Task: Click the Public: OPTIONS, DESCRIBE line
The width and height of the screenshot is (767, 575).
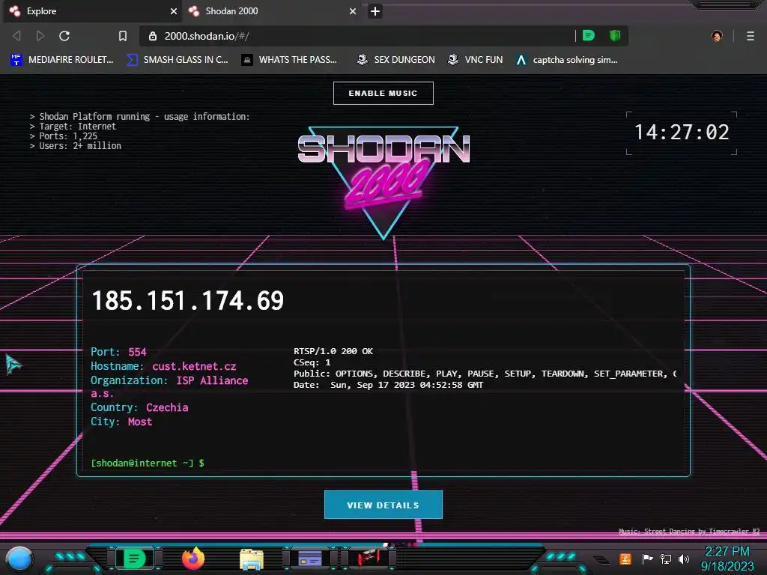Action: (x=485, y=374)
